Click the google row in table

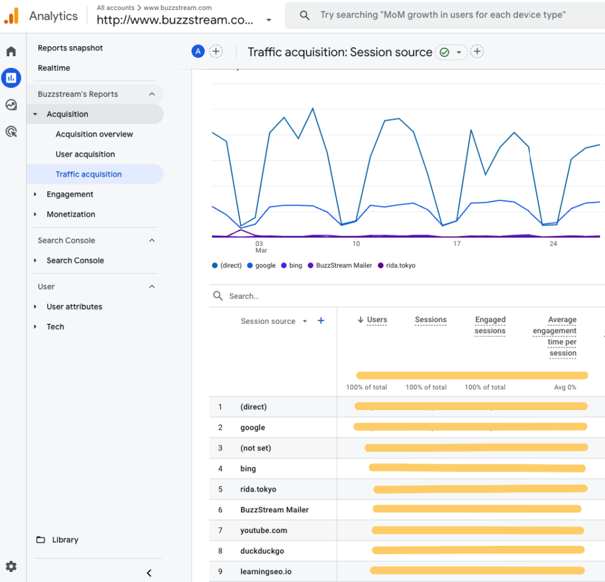coord(407,427)
